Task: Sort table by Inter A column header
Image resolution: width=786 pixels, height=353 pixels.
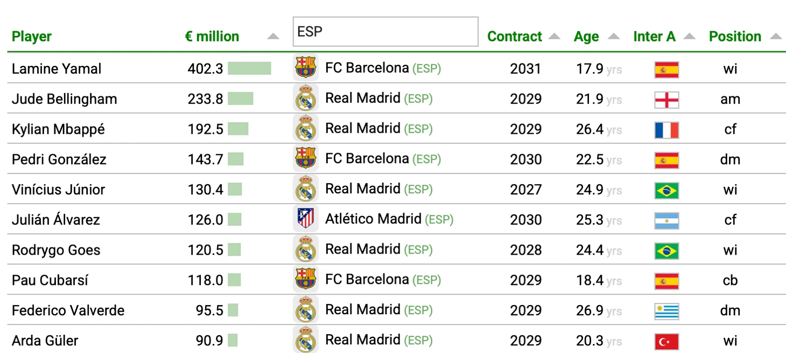Action: (x=654, y=37)
